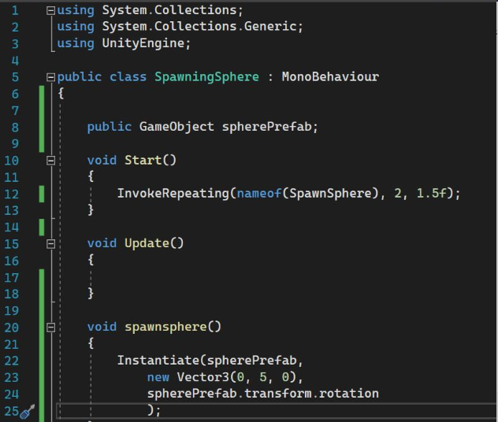The height and width of the screenshot is (422, 498).
Task: Click line number 20 in the margin
Action: pos(12,328)
